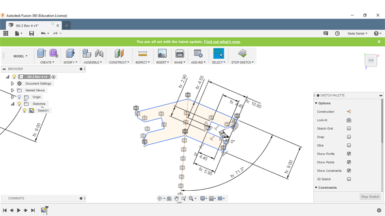The height and width of the screenshot is (216, 385).
Task: Collapse the Kit 2 Rev 4 v1 root node
Action: coord(7,77)
